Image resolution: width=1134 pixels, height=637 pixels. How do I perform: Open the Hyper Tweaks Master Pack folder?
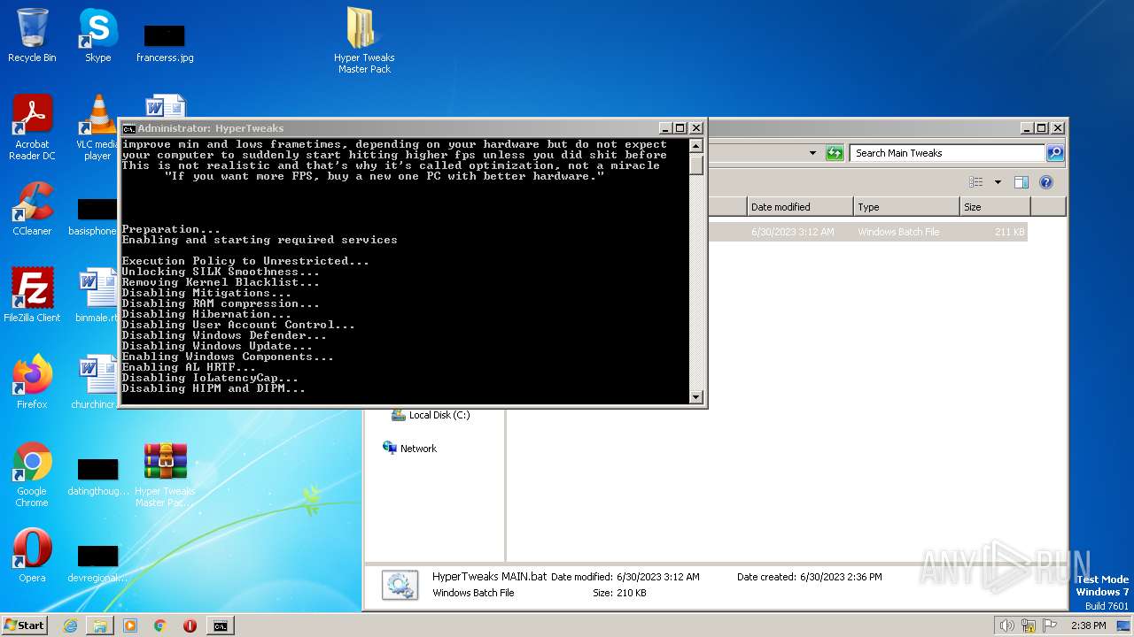click(x=364, y=40)
